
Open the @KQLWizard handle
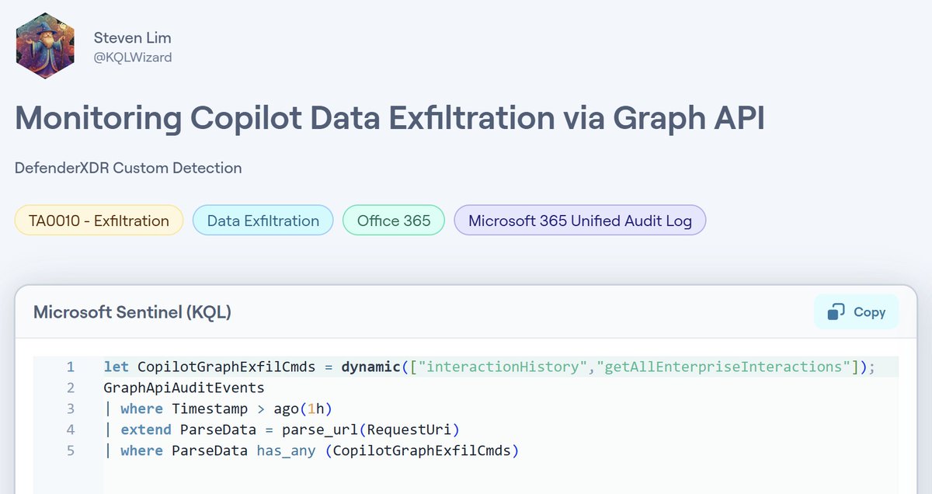pos(133,57)
